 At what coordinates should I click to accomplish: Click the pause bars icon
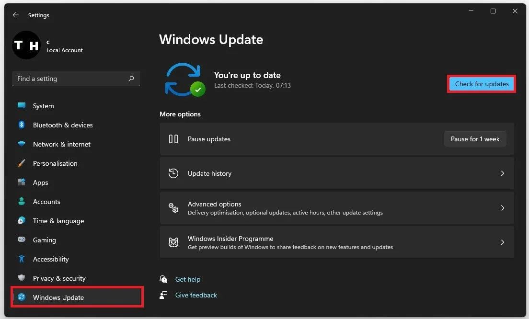click(173, 139)
